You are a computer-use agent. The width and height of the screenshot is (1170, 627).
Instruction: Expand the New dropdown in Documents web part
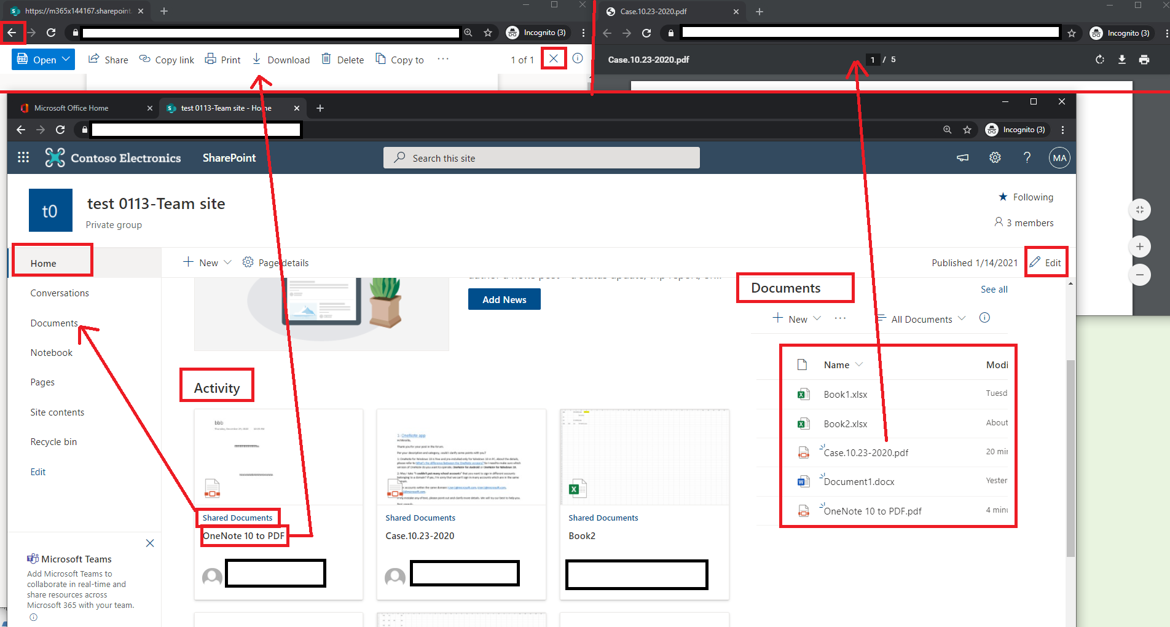(x=817, y=318)
